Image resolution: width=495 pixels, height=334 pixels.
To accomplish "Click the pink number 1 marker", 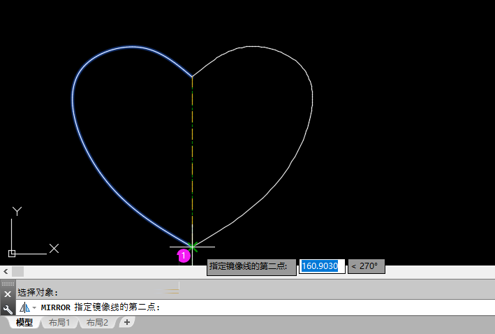I will click(184, 256).
